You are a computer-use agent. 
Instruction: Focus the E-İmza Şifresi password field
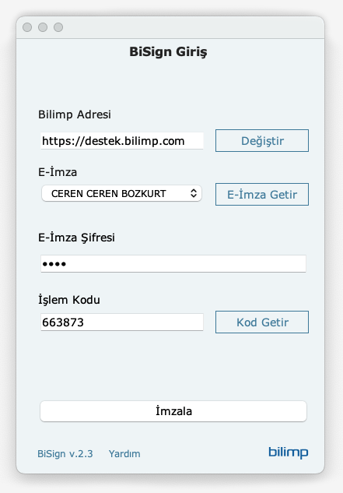(x=173, y=263)
